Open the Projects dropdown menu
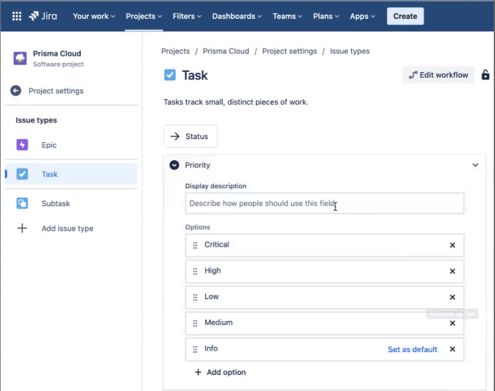This screenshot has height=391, width=495. point(144,16)
